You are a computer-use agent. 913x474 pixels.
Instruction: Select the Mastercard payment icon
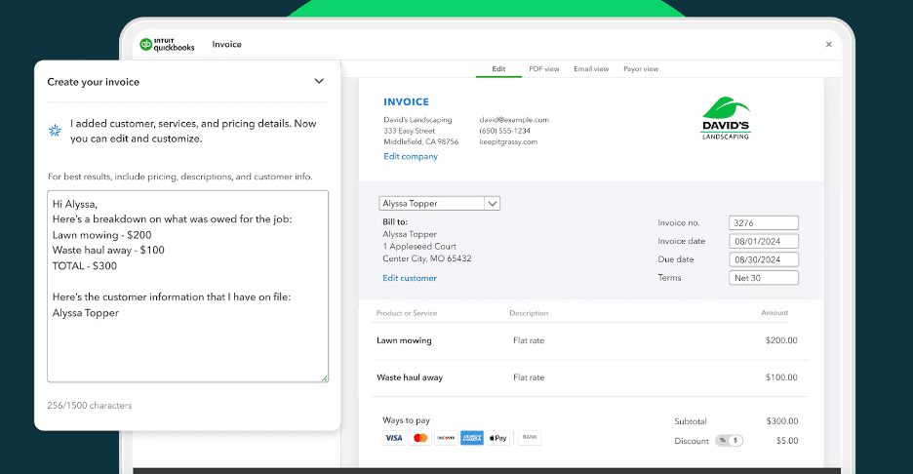420,438
